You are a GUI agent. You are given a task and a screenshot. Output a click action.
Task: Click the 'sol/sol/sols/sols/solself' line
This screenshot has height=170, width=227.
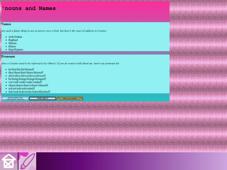tap(21, 88)
